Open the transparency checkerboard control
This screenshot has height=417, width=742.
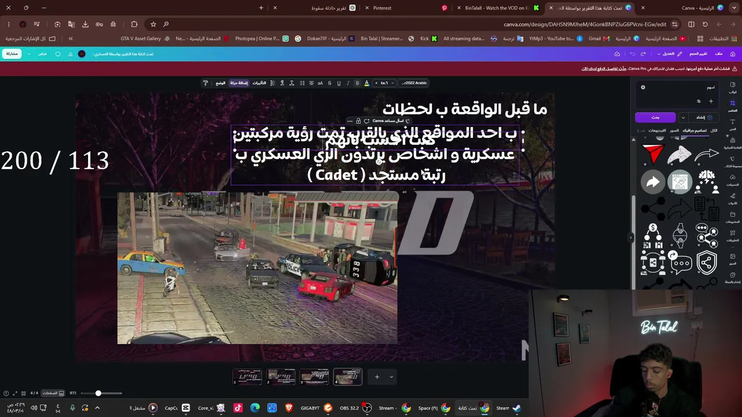(272, 83)
